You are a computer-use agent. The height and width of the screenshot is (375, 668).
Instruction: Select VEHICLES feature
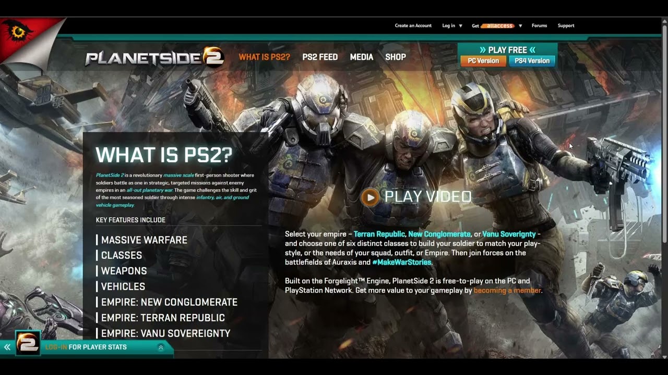pos(123,286)
